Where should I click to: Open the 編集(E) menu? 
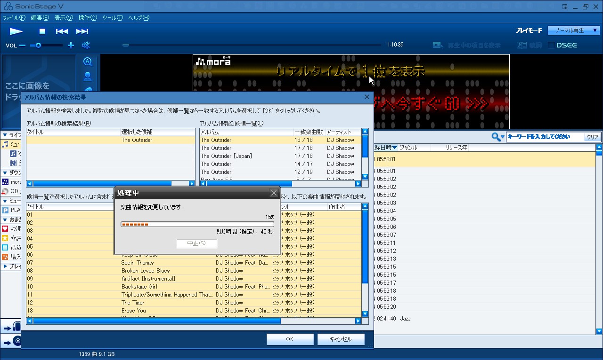pyautogui.click(x=40, y=18)
